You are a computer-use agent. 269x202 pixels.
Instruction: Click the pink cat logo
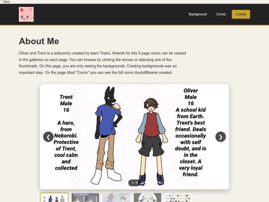tap(26, 14)
